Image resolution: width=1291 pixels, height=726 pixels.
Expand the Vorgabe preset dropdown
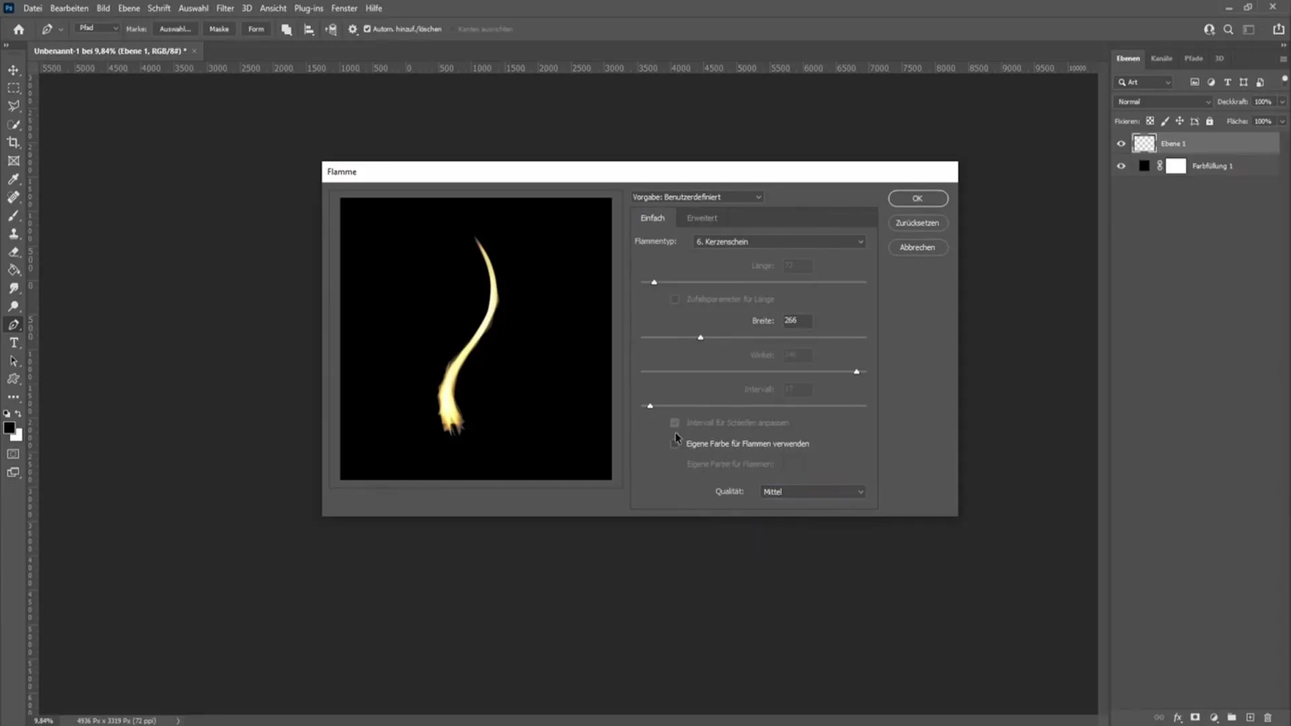pos(697,197)
